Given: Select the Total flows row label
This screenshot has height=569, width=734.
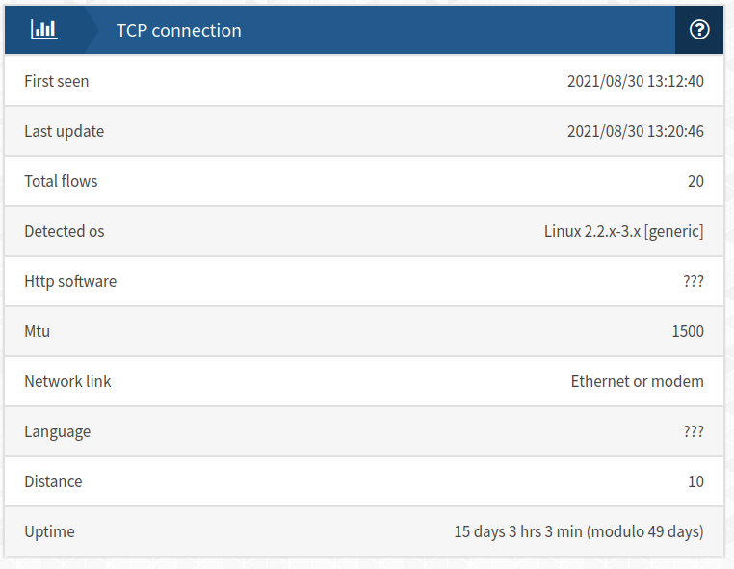Looking at the screenshot, I should pyautogui.click(x=61, y=181).
